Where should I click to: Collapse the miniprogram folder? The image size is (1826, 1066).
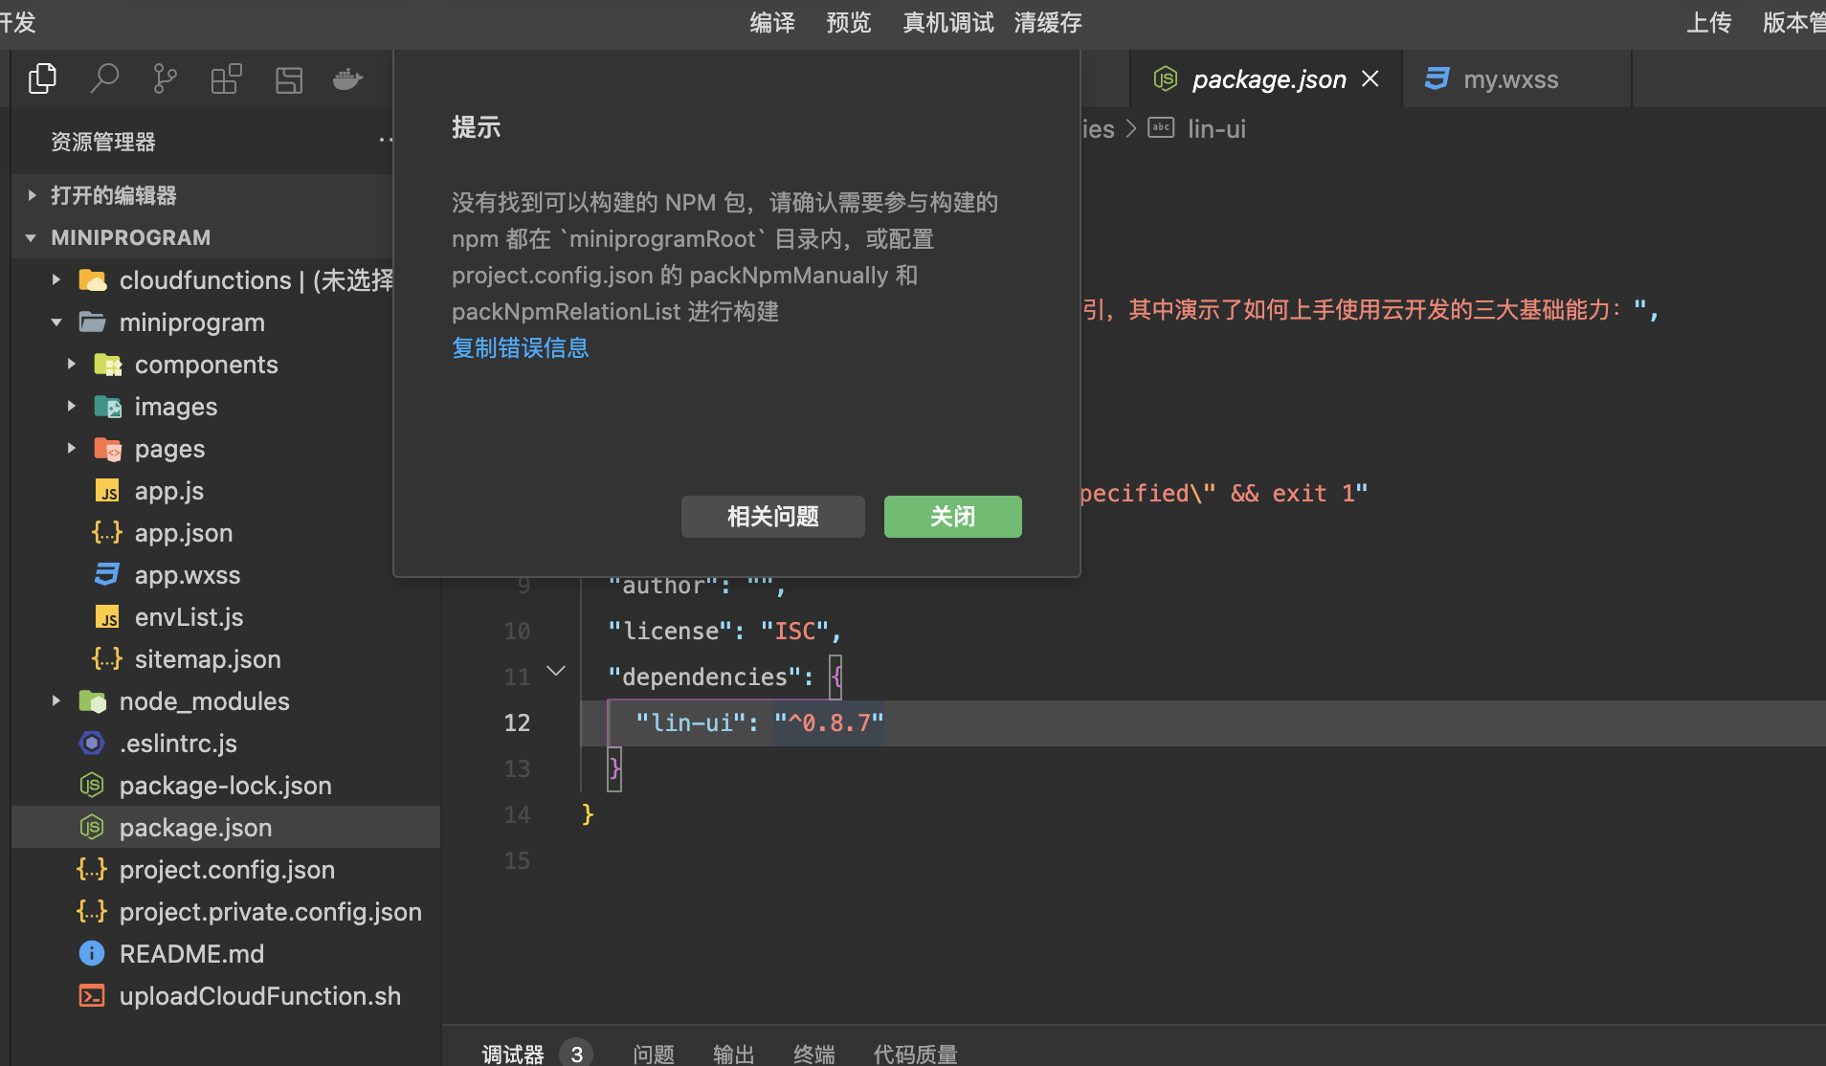[x=55, y=322]
